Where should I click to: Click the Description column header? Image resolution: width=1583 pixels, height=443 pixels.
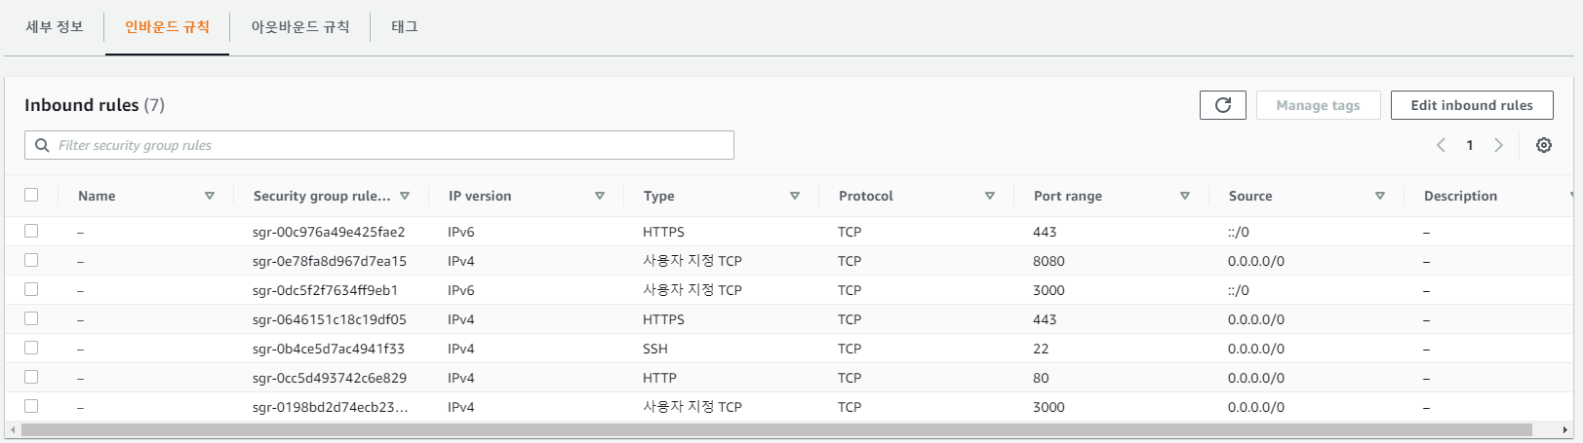point(1460,196)
